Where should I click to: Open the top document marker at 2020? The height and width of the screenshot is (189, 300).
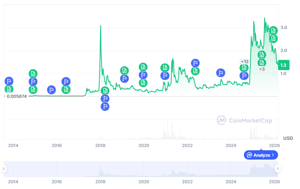click(x=143, y=67)
